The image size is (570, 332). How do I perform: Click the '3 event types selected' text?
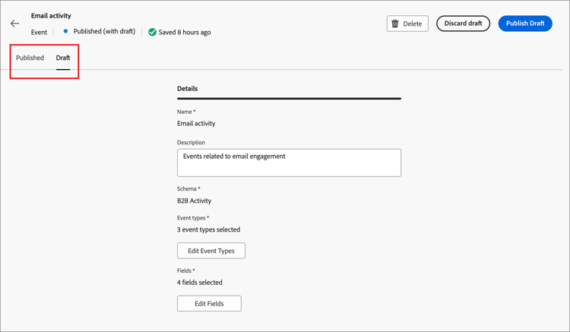209,229
